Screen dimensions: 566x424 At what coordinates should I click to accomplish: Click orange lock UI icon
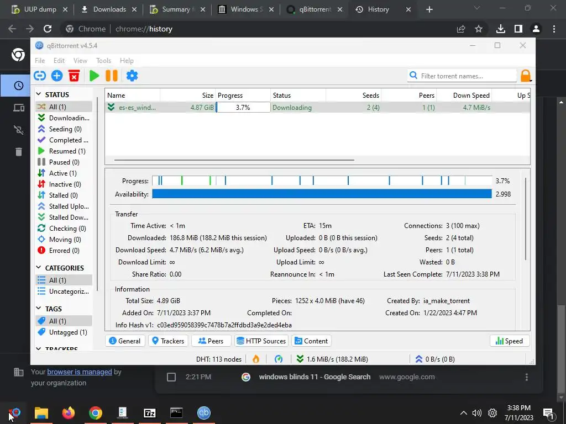[526, 76]
